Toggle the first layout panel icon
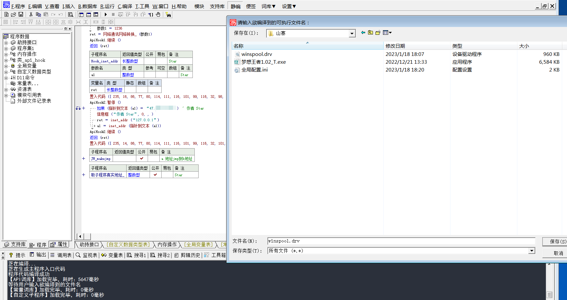Screen dimensions: 567x300 [x=81, y=14]
